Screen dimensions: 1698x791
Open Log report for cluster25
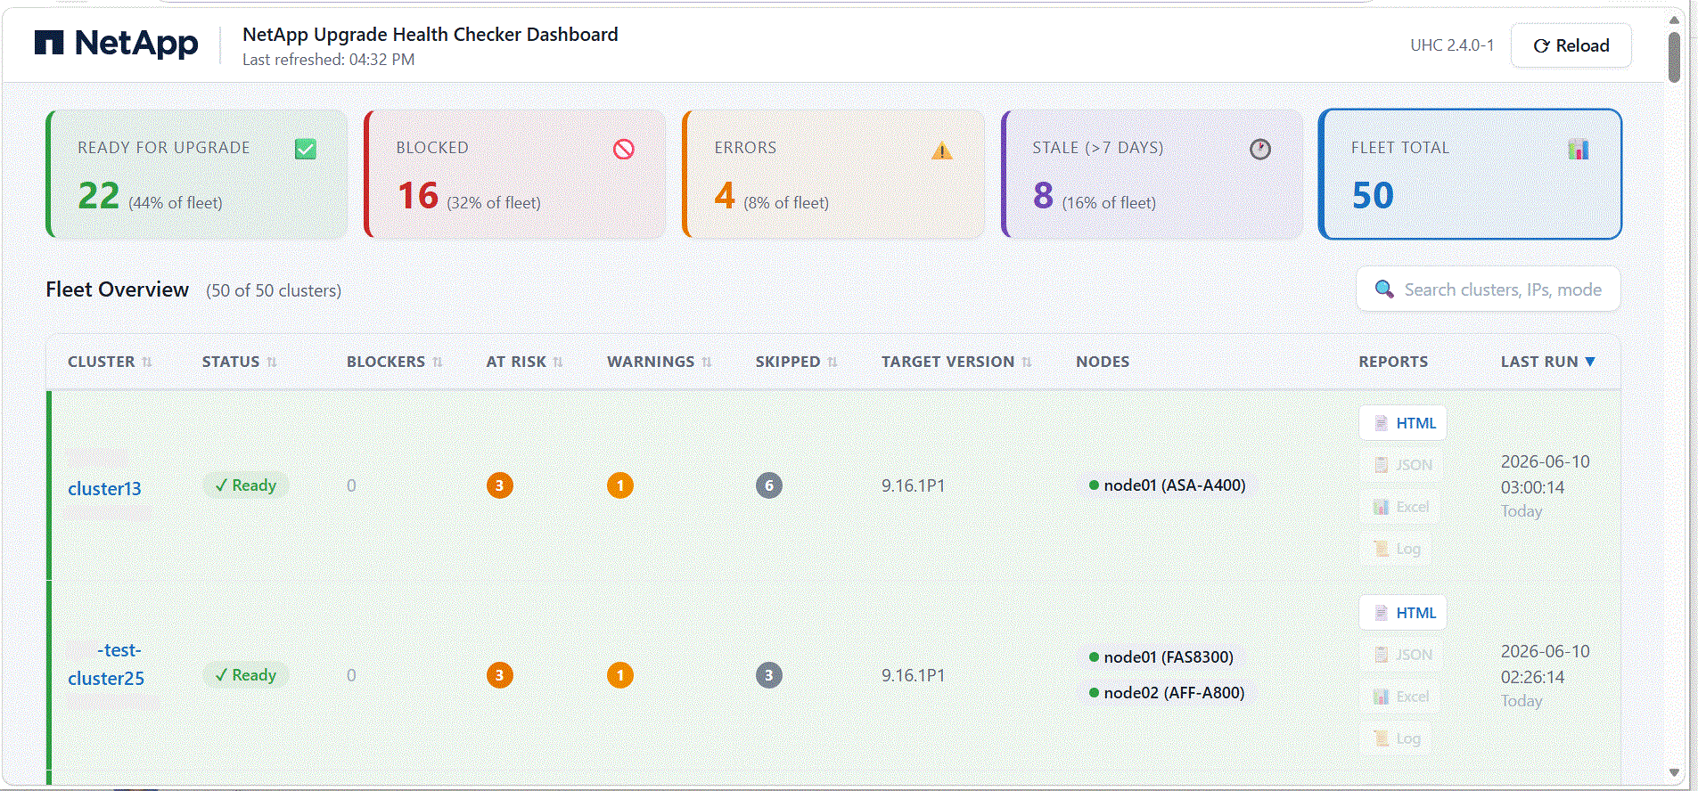pyautogui.click(x=1397, y=738)
